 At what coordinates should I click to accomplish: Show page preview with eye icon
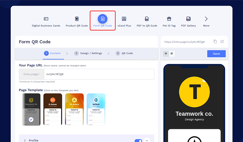166,54
